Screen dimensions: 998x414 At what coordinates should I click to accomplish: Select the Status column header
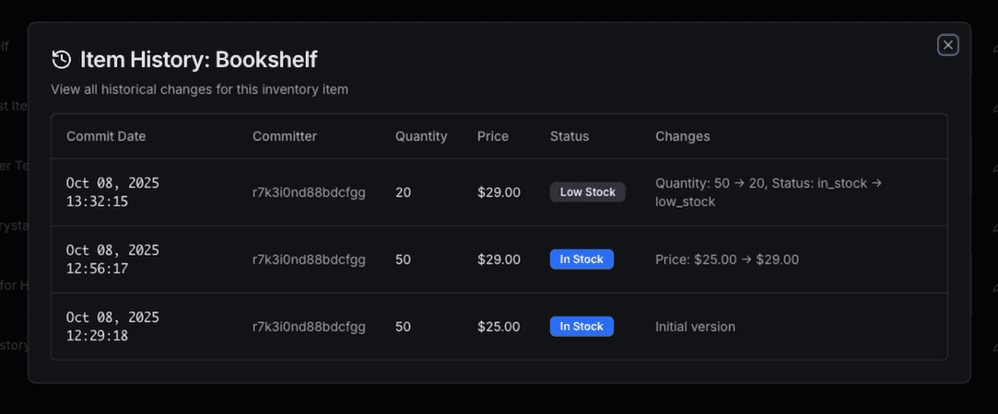click(x=569, y=136)
